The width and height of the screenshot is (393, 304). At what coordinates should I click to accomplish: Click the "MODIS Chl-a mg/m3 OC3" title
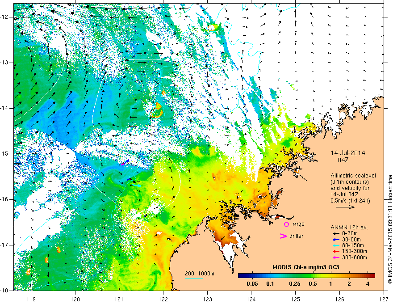(x=306, y=267)
